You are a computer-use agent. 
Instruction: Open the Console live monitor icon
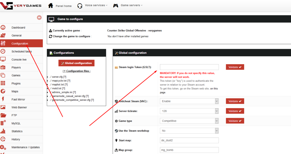(x=3, y=59)
